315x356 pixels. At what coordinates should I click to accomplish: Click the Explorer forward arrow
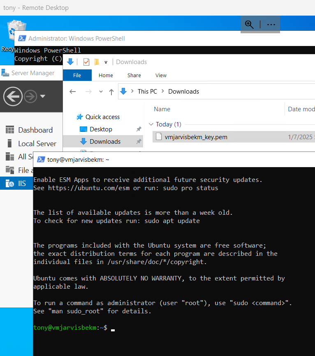[x=88, y=92]
